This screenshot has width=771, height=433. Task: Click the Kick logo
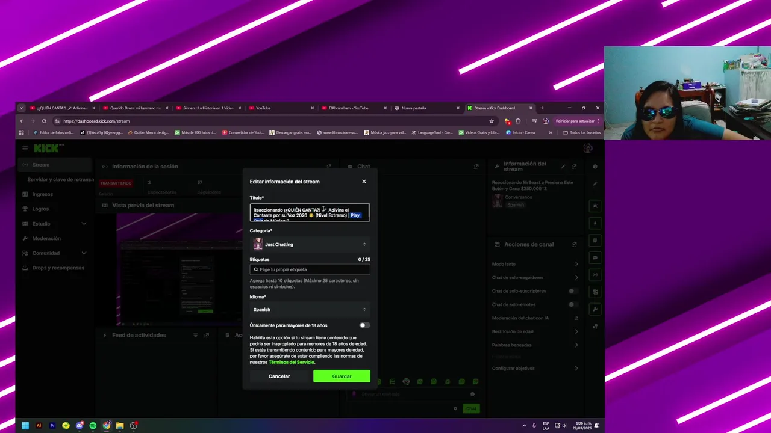click(x=47, y=148)
